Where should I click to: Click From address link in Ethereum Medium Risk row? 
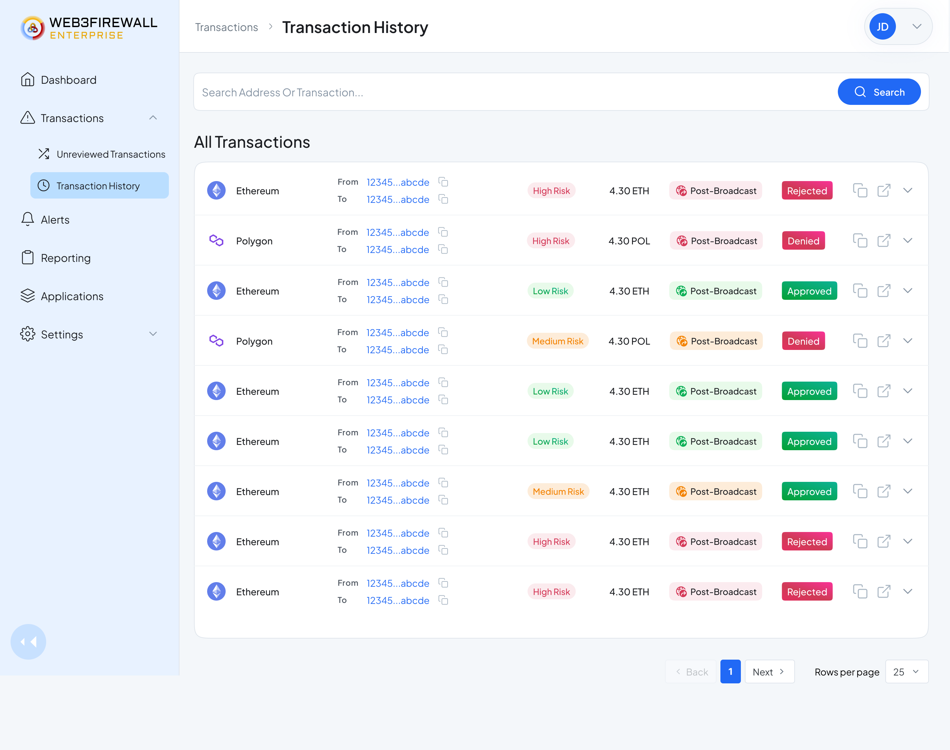click(398, 483)
